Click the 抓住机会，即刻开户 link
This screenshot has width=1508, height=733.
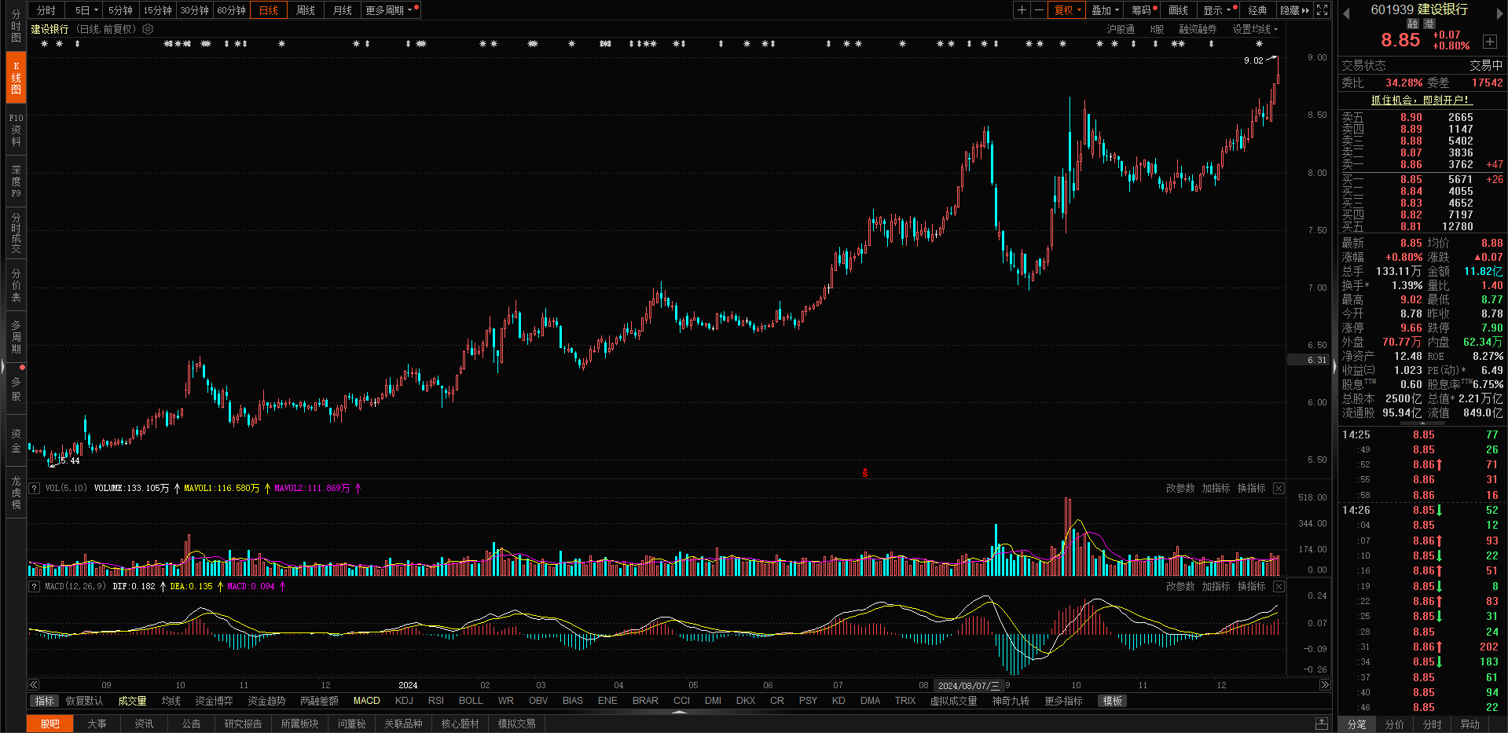coord(1420,100)
